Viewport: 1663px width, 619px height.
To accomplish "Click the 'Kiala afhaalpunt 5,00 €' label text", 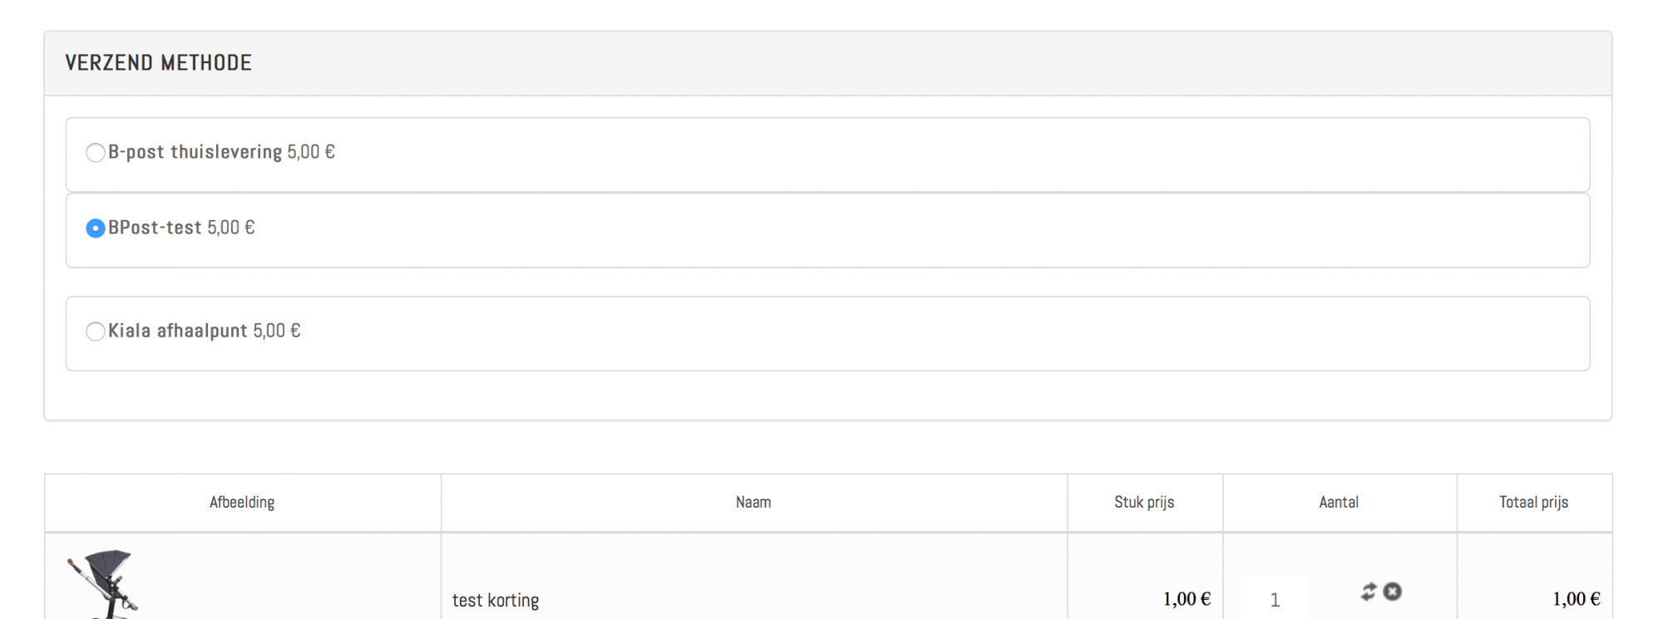I will [204, 331].
